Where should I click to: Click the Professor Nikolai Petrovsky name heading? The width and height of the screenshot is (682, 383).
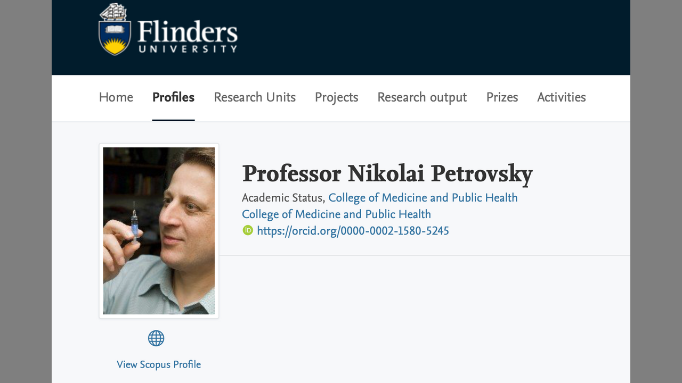(x=387, y=174)
